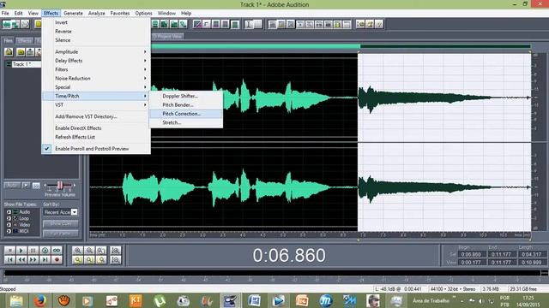Screen dimensions: 549x308
Task: Click Play to End circle button
Action: click(x=45, y=251)
